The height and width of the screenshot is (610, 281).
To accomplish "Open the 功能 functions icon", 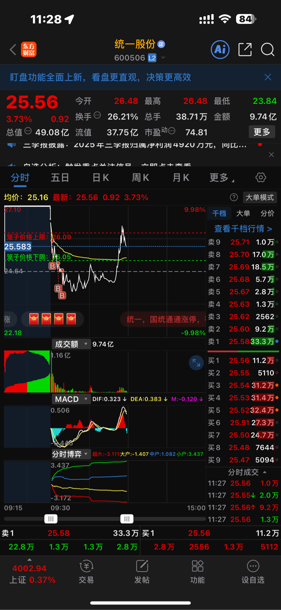I will [x=198, y=572].
